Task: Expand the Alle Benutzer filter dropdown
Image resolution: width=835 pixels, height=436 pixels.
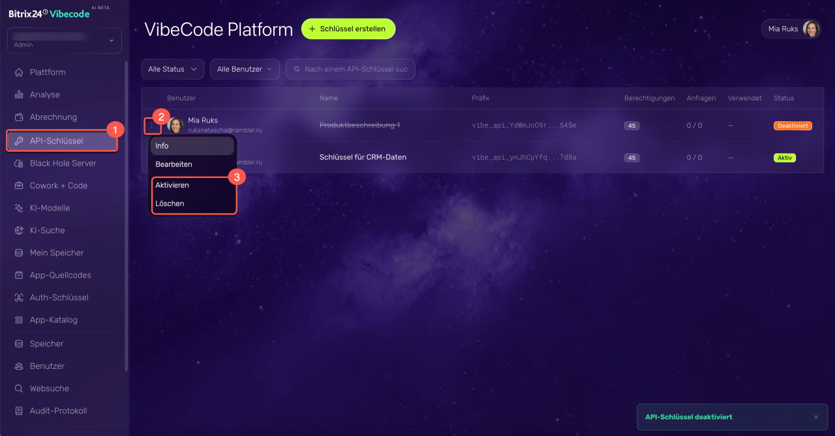Action: tap(245, 69)
